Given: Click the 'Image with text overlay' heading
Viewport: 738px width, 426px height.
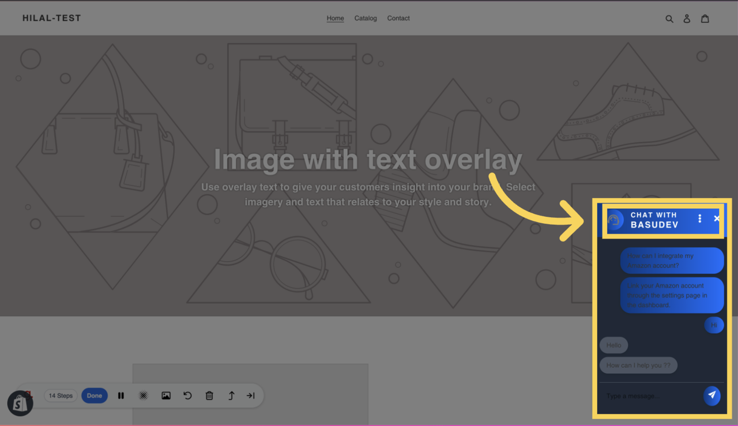Looking at the screenshot, I should pos(368,160).
